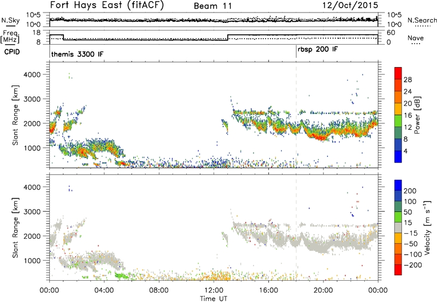Viewport: 437px width, 302px height.
Task: Click the 'N.Sky' legend label
Action: 10,21
